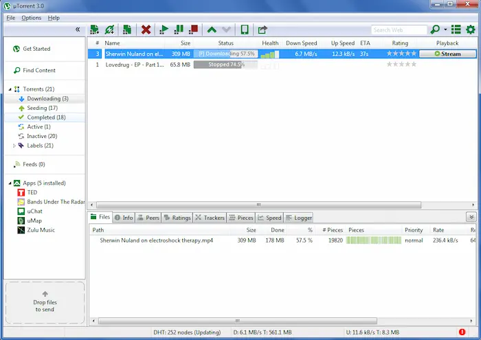The width and height of the screenshot is (481, 340).
Task: Switch to the Files tab
Action: pyautogui.click(x=100, y=217)
